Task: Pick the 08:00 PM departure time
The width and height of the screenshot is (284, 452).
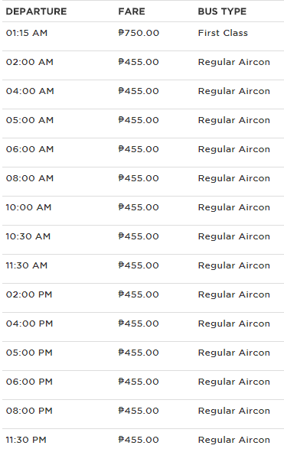Action: pyautogui.click(x=29, y=411)
